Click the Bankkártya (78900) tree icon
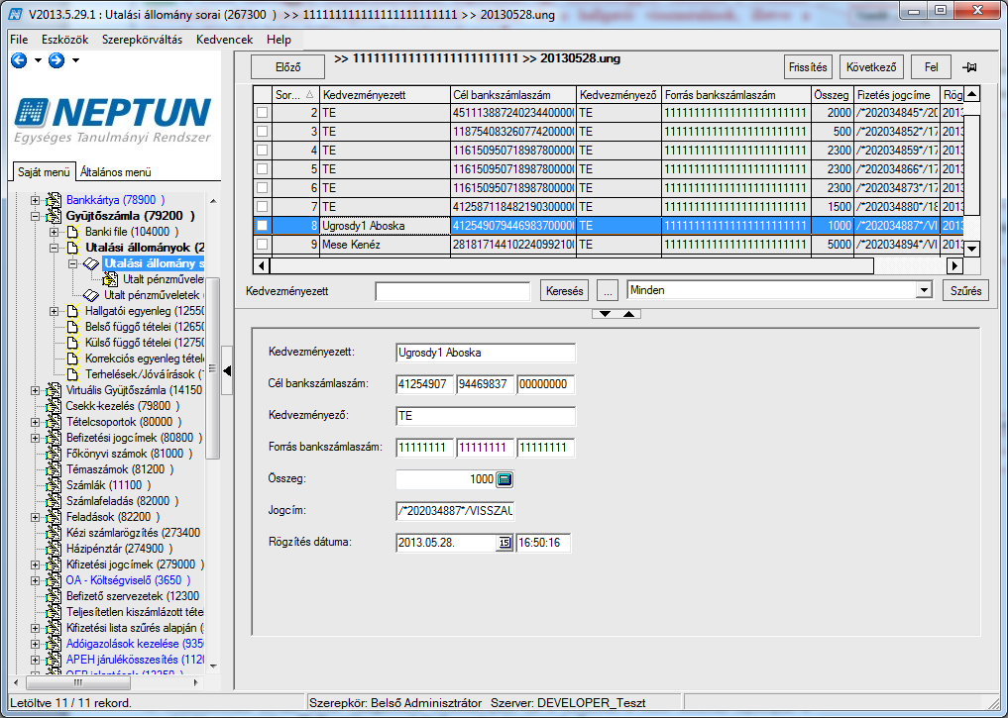1008x718 pixels. (54, 200)
